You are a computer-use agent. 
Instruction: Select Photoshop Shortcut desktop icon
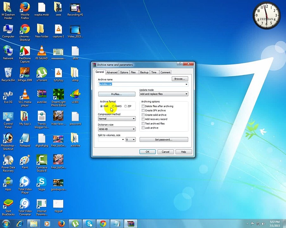tap(8, 142)
